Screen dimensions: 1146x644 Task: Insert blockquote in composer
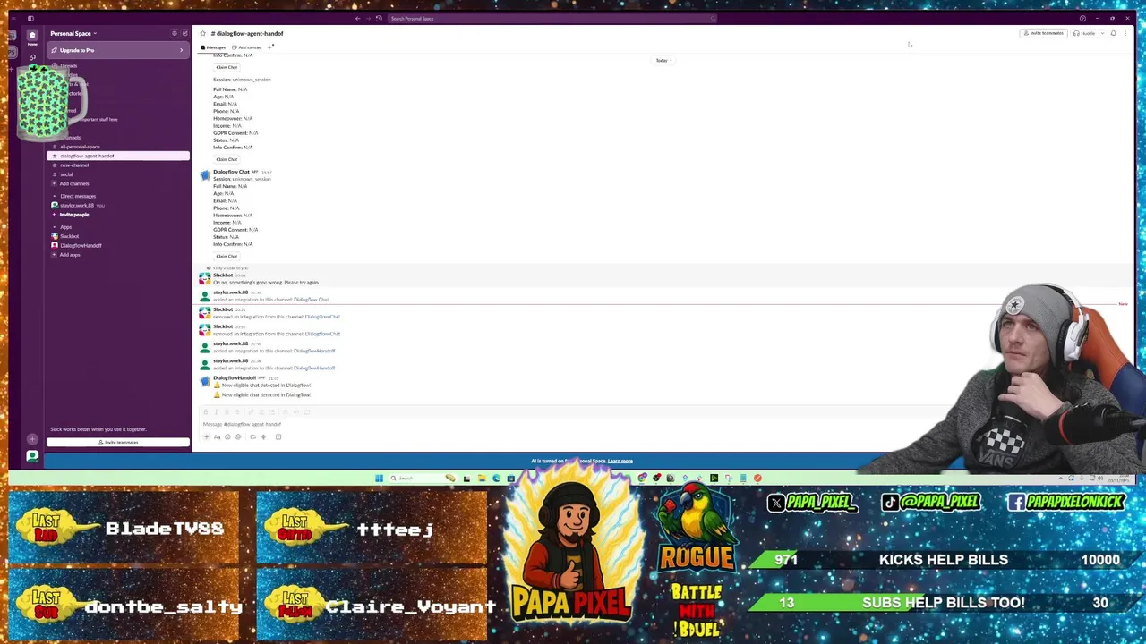[286, 412]
